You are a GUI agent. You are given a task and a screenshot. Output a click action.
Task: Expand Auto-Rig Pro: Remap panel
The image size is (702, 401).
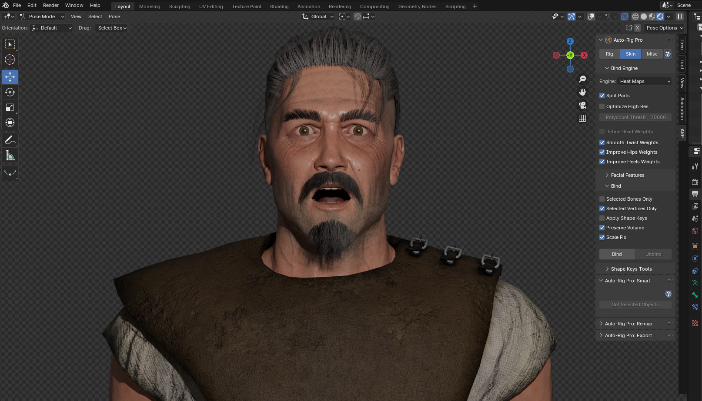628,324
